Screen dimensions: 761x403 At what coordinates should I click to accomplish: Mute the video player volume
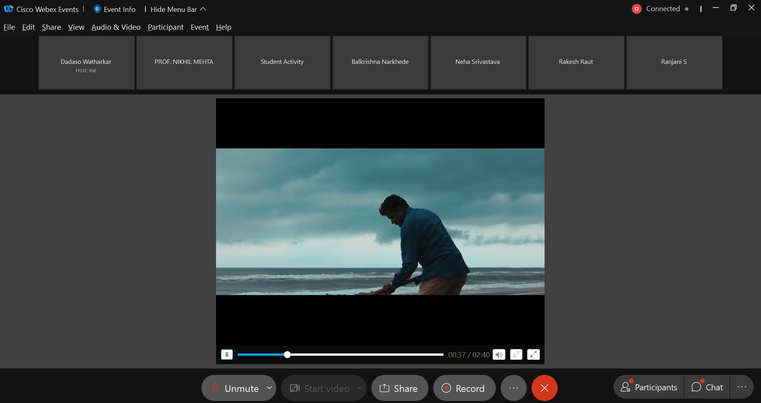tap(499, 355)
